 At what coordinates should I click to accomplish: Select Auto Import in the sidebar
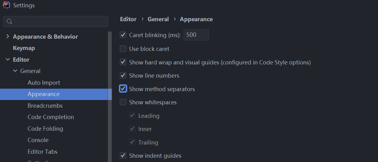(x=44, y=83)
